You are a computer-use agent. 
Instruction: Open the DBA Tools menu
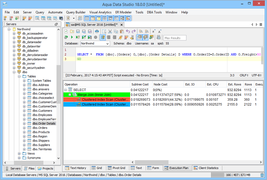pyautogui.click(x=154, y=12)
